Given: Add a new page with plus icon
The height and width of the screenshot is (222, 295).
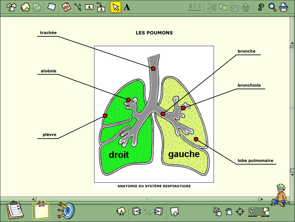Looking at the screenshot, I should [x=174, y=212].
